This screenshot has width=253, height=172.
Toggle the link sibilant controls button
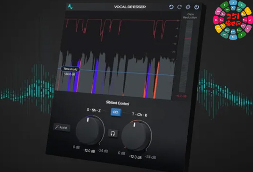[x=116, y=112]
